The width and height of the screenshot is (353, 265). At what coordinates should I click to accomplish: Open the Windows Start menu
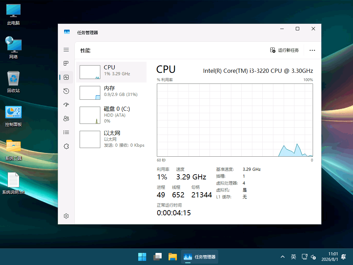(x=142, y=257)
